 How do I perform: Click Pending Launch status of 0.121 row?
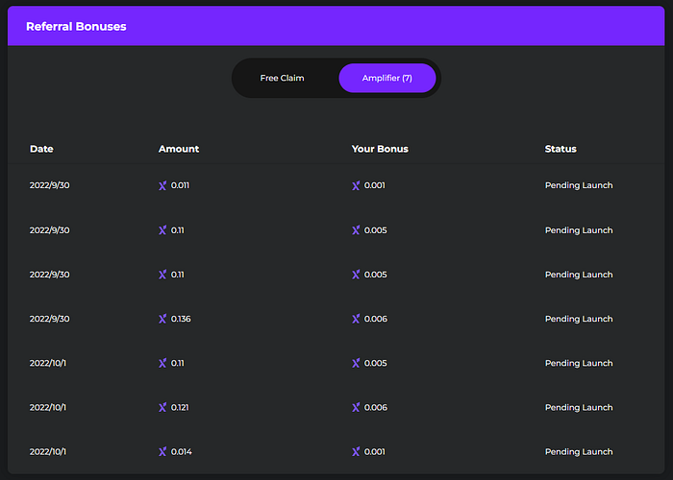(x=579, y=408)
